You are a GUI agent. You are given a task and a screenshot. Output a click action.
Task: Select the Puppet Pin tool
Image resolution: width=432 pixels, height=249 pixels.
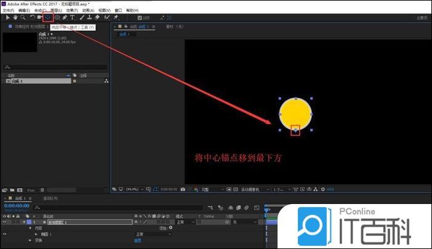coord(116,17)
